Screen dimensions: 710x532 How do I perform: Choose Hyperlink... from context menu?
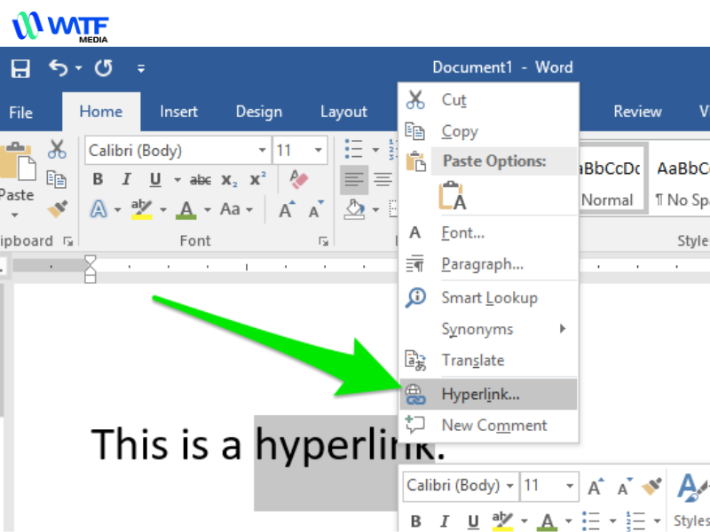[488, 394]
